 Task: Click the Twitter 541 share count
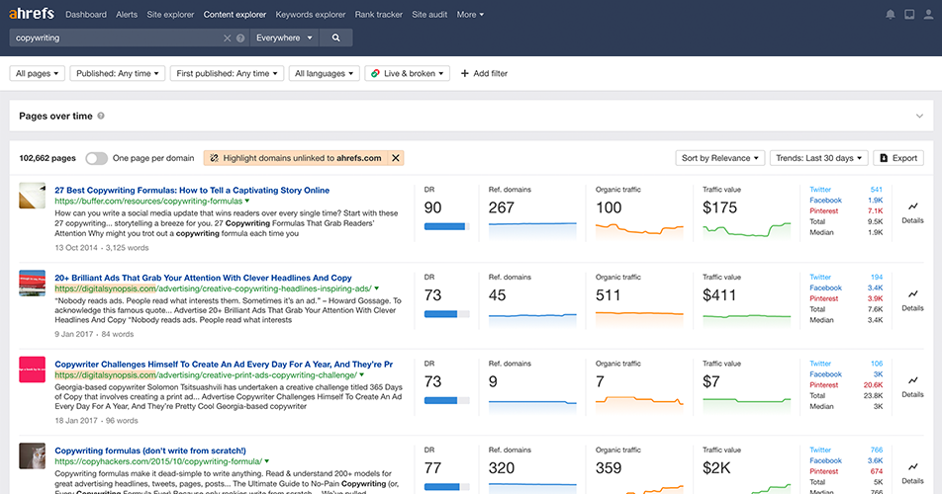[x=877, y=190]
